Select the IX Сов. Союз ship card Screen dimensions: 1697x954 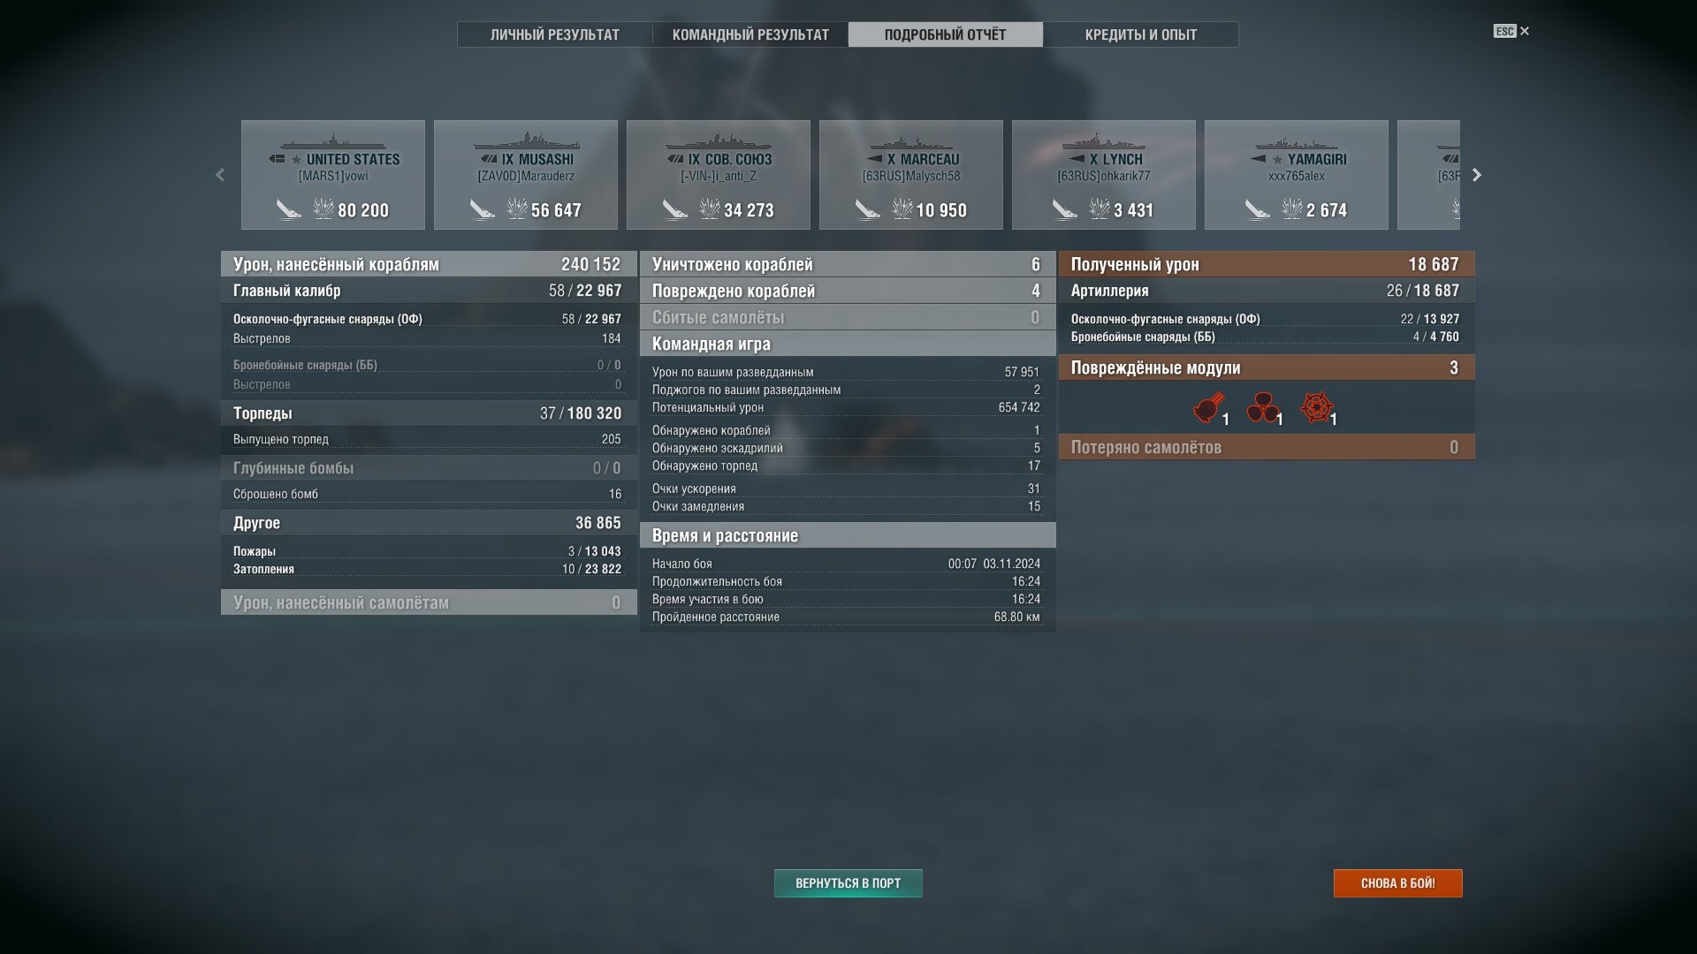719,175
